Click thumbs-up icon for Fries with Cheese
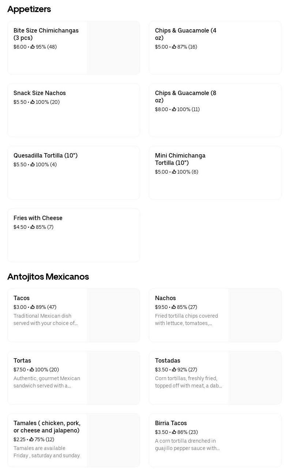The width and height of the screenshot is (294, 469). pyautogui.click(x=33, y=227)
